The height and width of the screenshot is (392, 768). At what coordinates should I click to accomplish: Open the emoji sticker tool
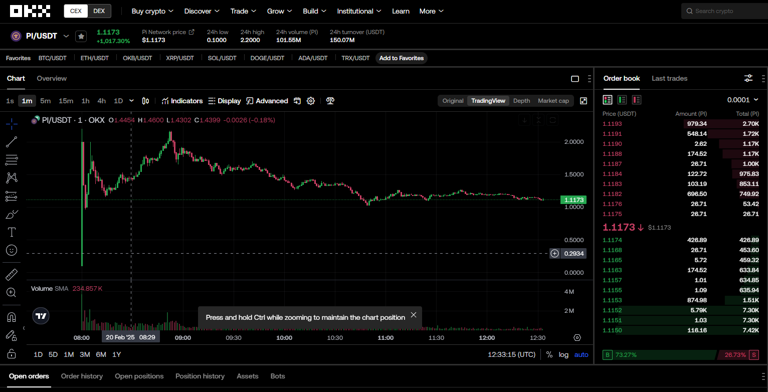click(12, 250)
